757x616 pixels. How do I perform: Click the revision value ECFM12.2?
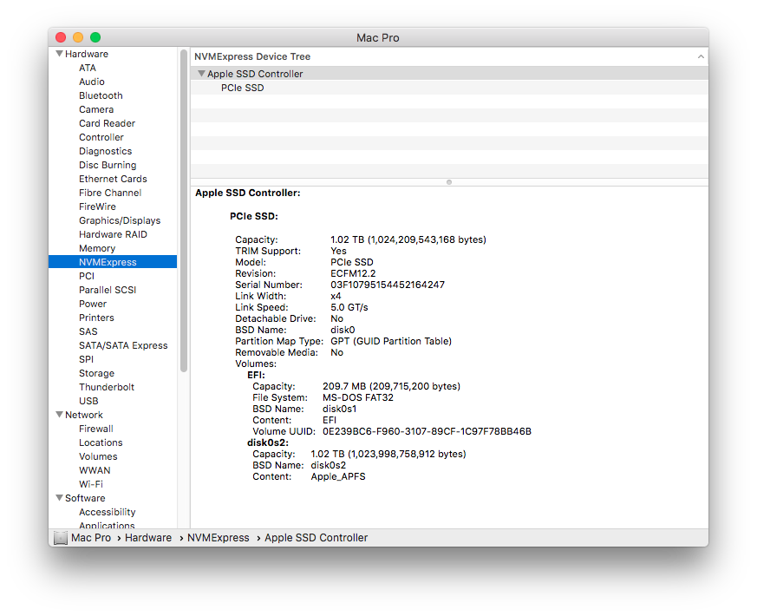pyautogui.click(x=353, y=273)
